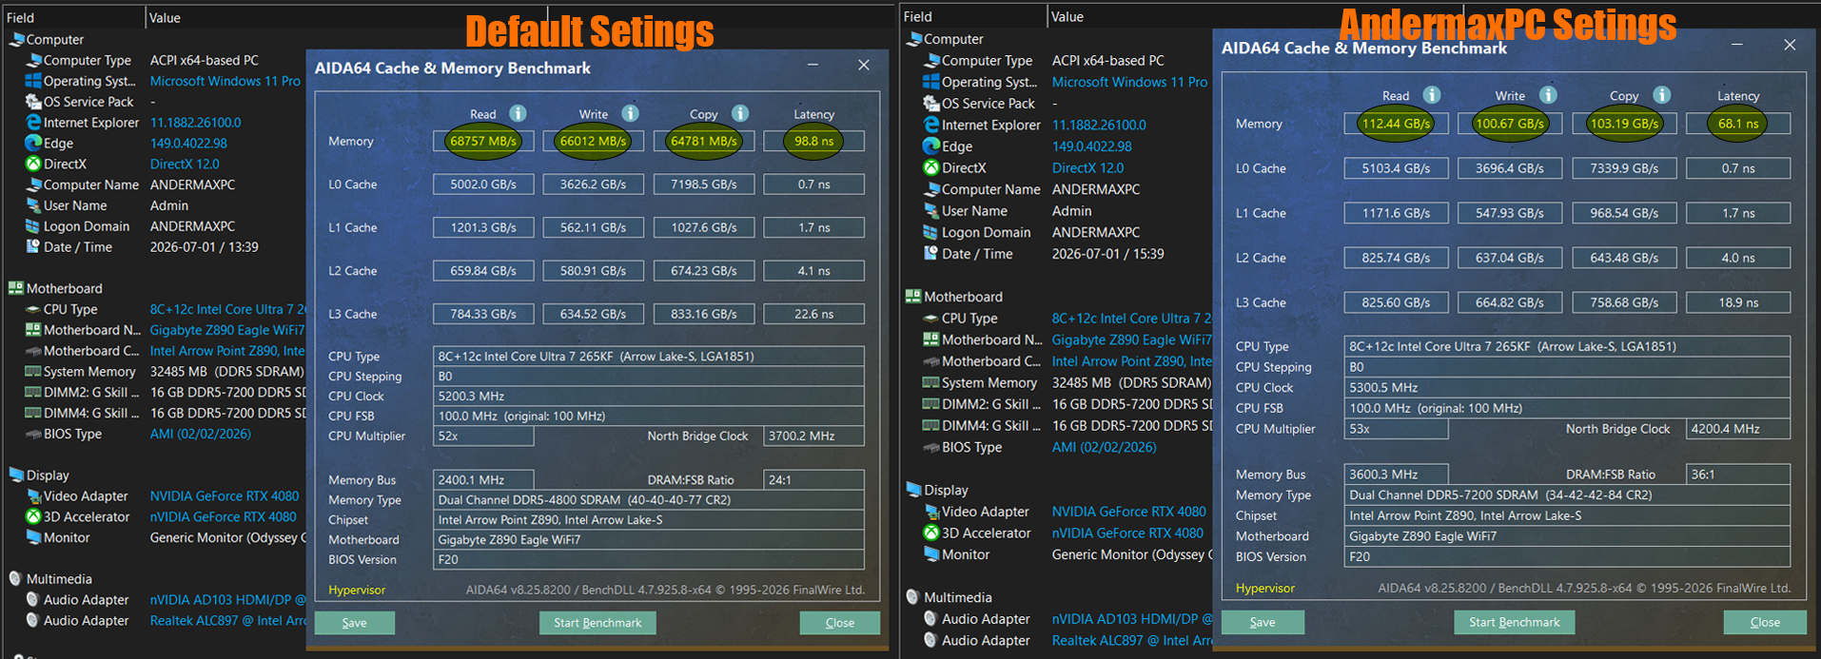Click the Memory Latency field showing 98.8 ns

point(813,141)
